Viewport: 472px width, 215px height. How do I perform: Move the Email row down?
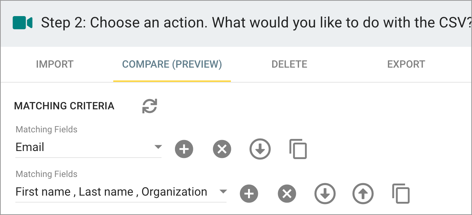click(x=260, y=149)
